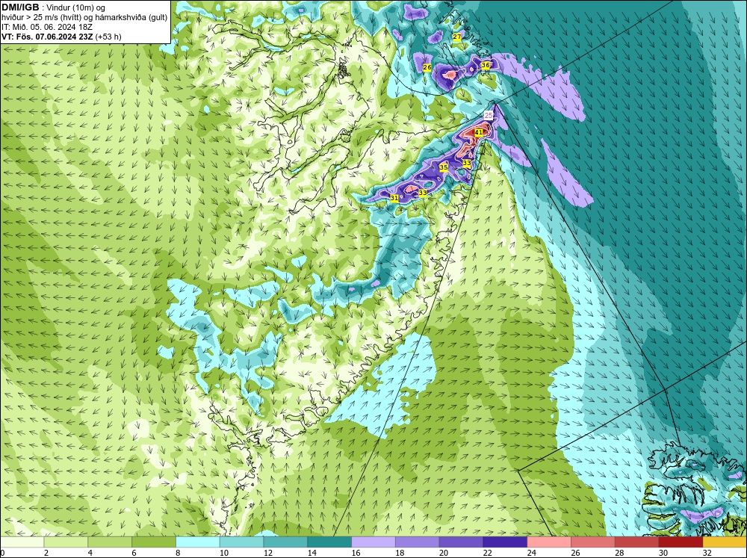
Task: Pick the 8–10 m/s pale cyan swatch
Action: click(x=198, y=542)
